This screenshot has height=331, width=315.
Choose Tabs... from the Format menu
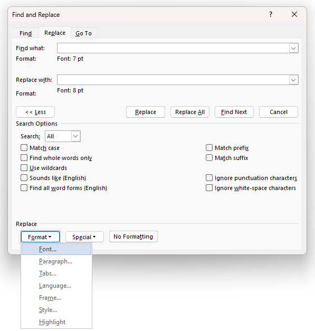[56, 273]
